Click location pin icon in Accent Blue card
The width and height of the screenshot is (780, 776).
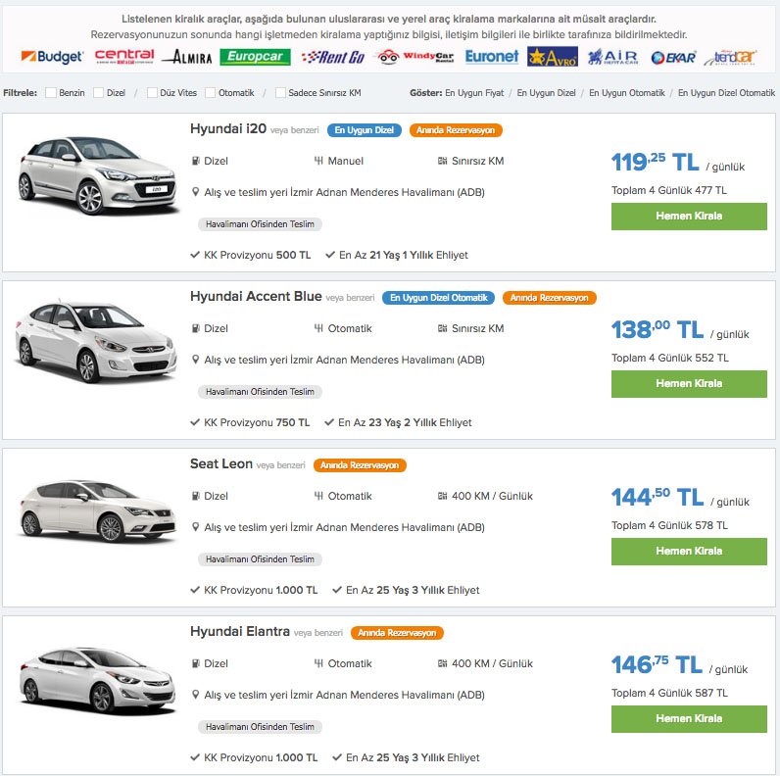[196, 360]
